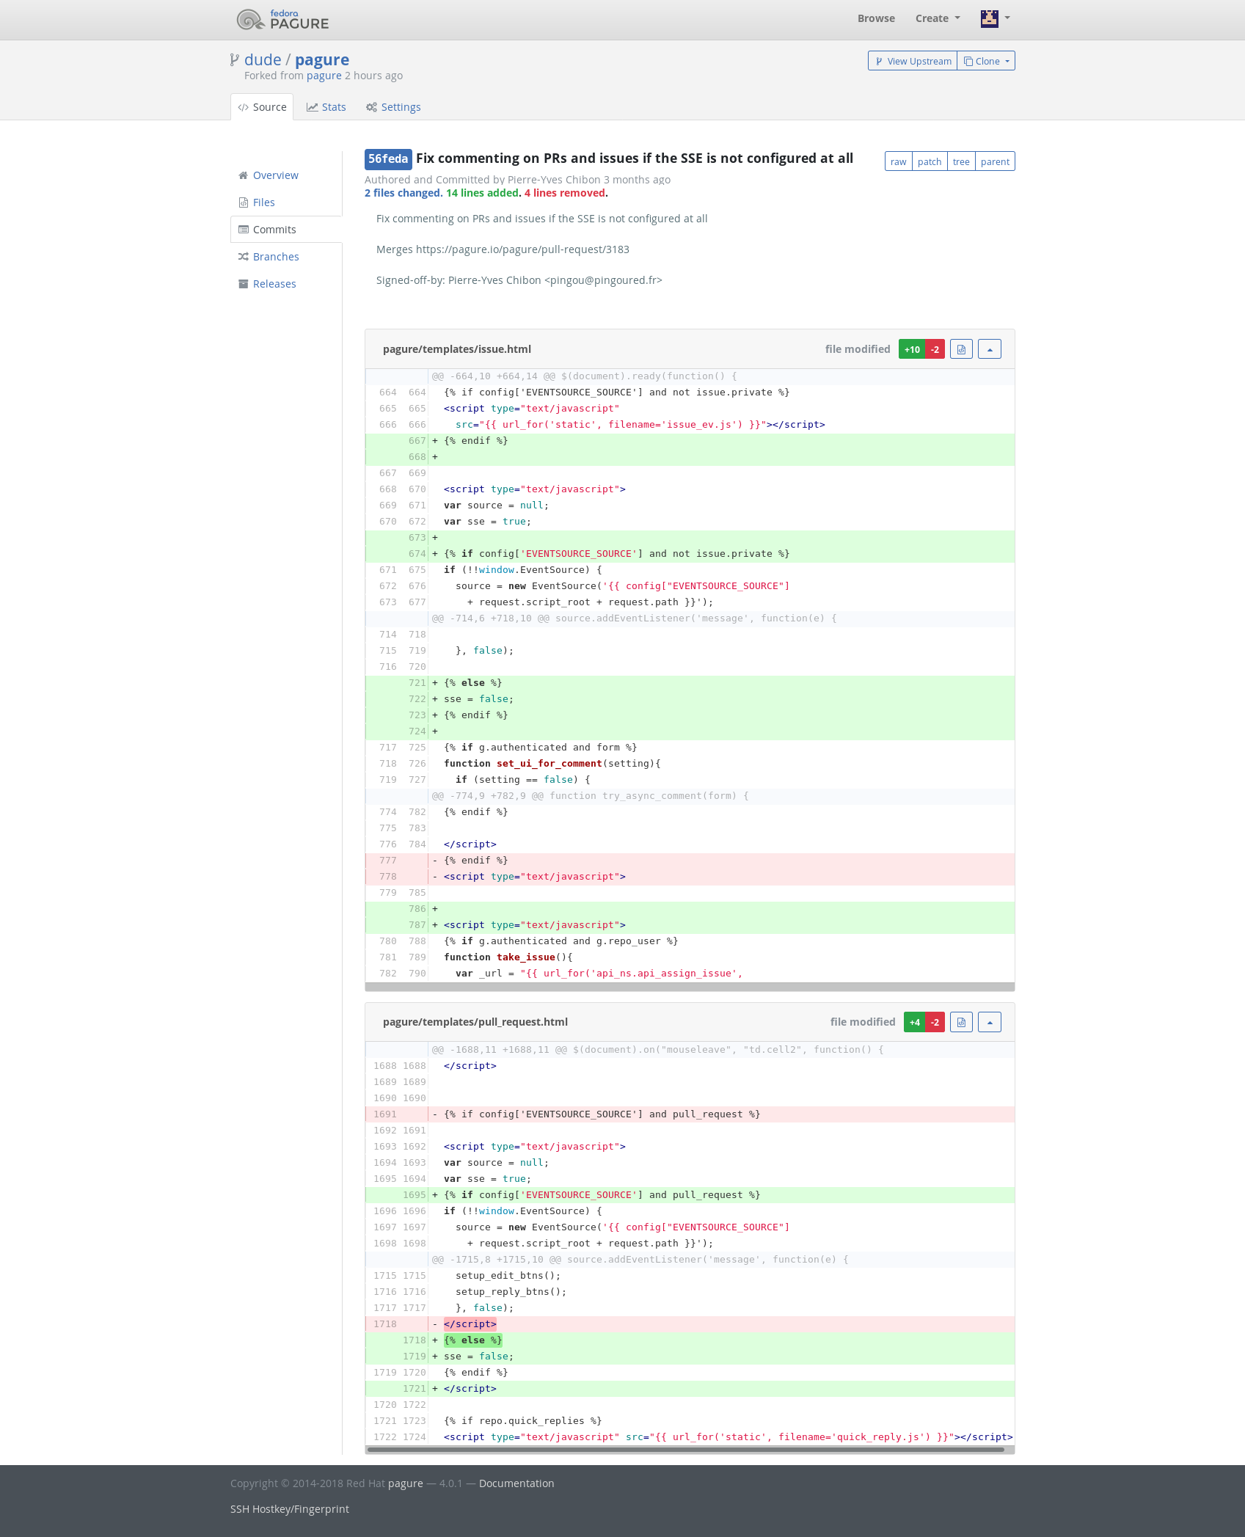Open the dude user link
The image size is (1245, 1537).
point(263,60)
